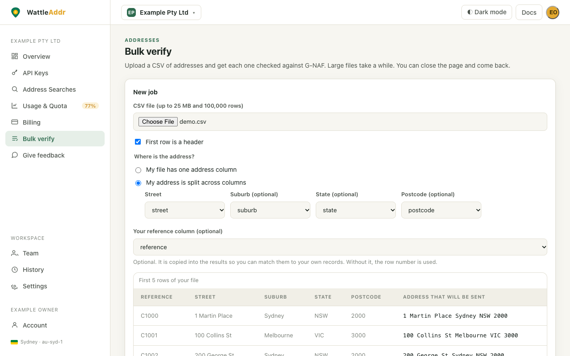Open the Example Pty Ltd workspace switcher
570x356 pixels.
161,12
